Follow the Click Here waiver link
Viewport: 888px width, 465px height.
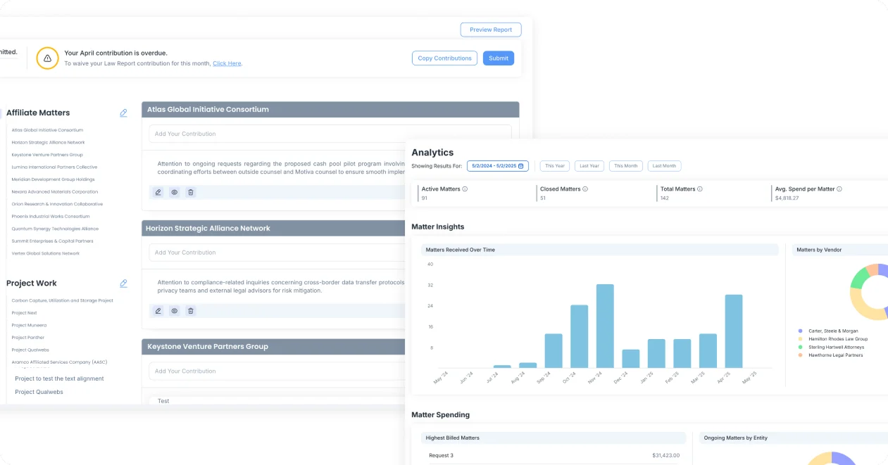[227, 63]
